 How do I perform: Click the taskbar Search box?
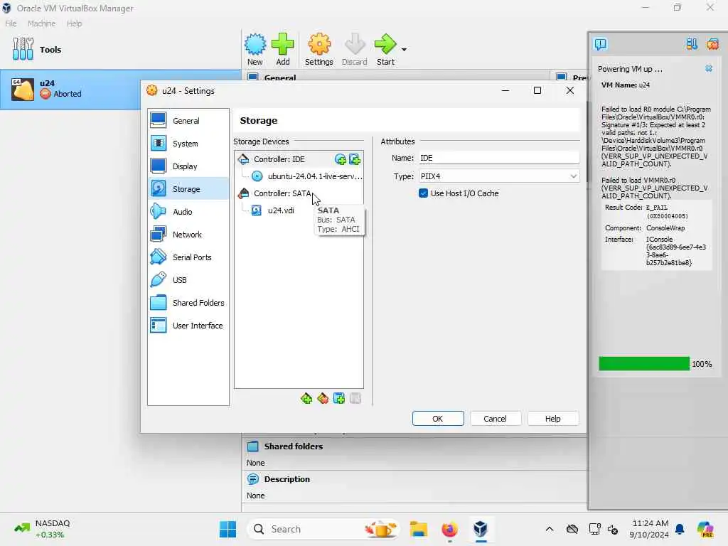click(x=323, y=529)
